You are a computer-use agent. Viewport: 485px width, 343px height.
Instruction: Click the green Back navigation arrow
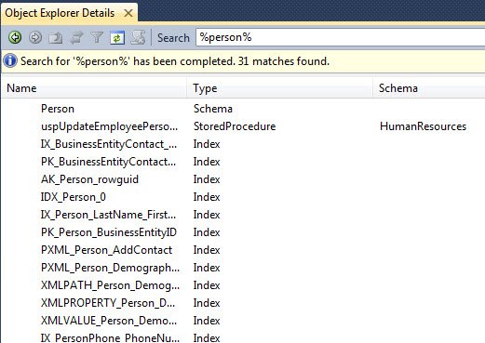tap(15, 37)
